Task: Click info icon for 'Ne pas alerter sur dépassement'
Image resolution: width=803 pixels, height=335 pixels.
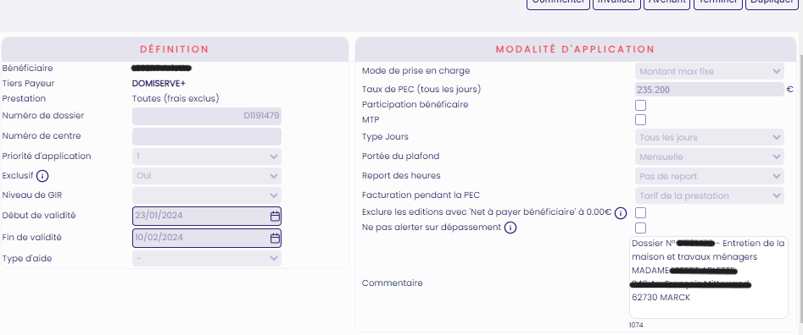Action: point(510,228)
